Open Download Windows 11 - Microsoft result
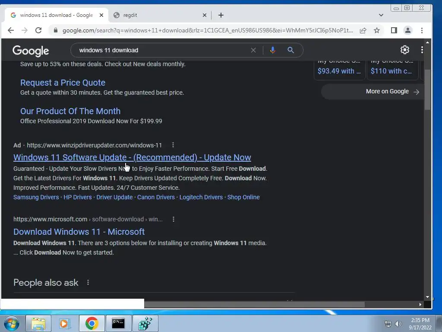Image resolution: width=442 pixels, height=332 pixels. point(79,232)
